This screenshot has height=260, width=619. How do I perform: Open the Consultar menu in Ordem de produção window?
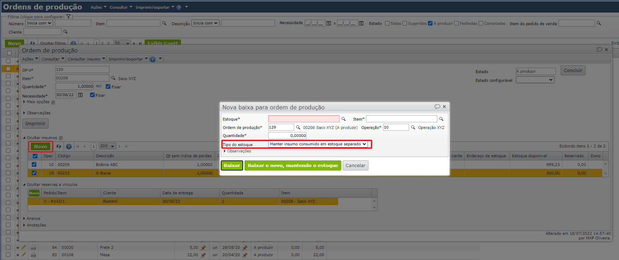53,59
